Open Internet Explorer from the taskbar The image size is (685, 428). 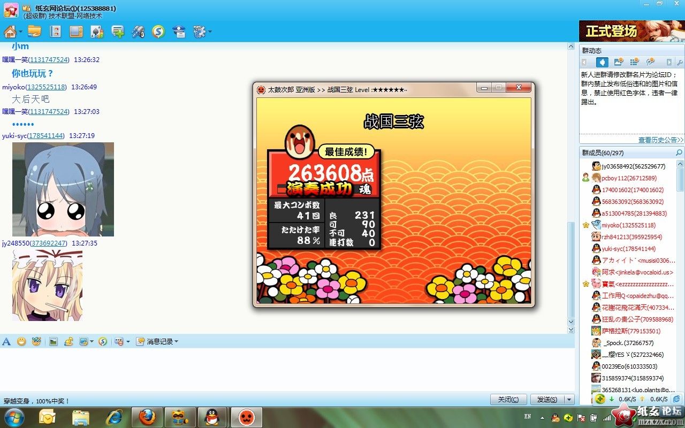(114, 417)
